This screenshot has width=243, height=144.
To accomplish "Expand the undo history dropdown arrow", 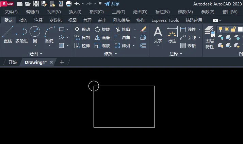I will tap(83, 3).
